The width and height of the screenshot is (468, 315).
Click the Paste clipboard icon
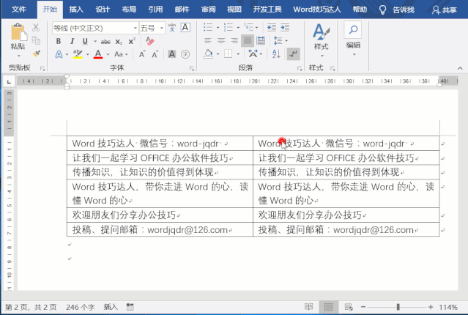pos(19,32)
